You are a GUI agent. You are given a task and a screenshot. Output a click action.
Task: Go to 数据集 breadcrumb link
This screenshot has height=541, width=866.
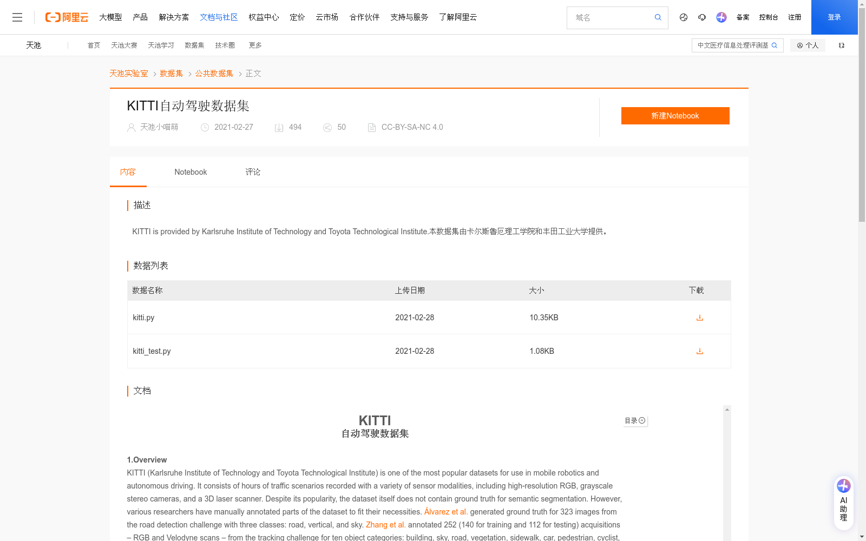172,74
